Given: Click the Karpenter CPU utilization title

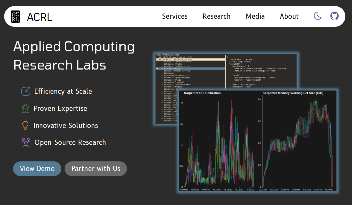Looking at the screenshot, I should (202, 93).
